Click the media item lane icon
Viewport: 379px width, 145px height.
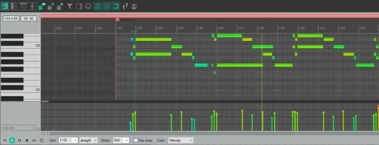[135, 6]
